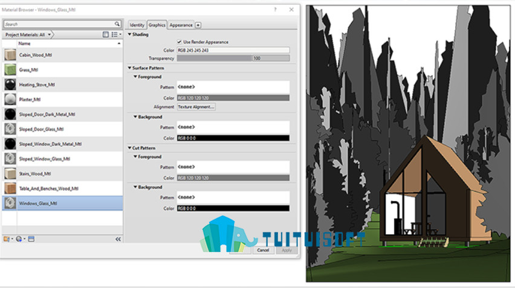Add a new asset tab with plus
This screenshot has width=515, height=288.
198,25
